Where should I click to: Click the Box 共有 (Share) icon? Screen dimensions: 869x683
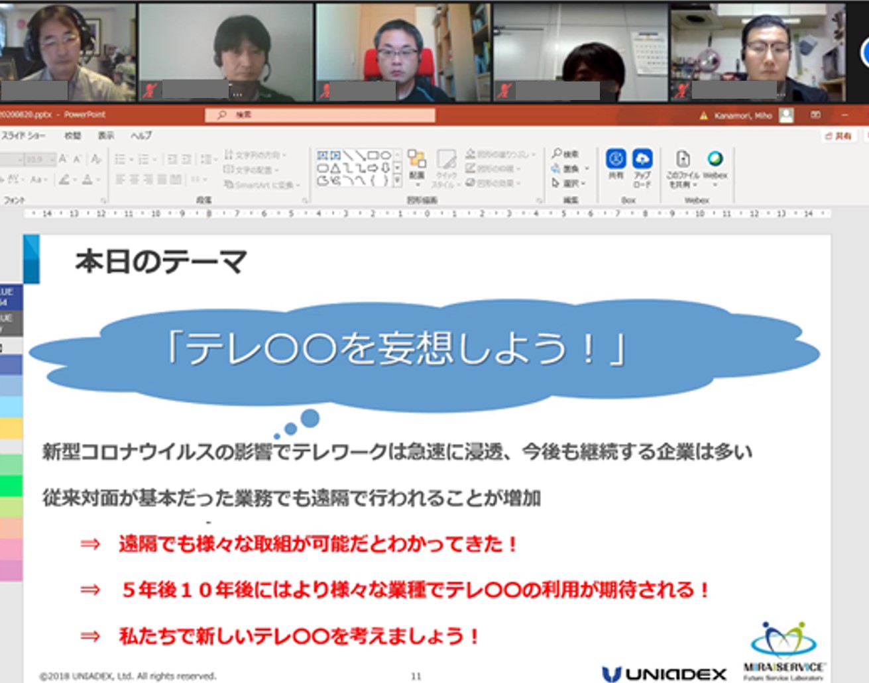click(616, 159)
